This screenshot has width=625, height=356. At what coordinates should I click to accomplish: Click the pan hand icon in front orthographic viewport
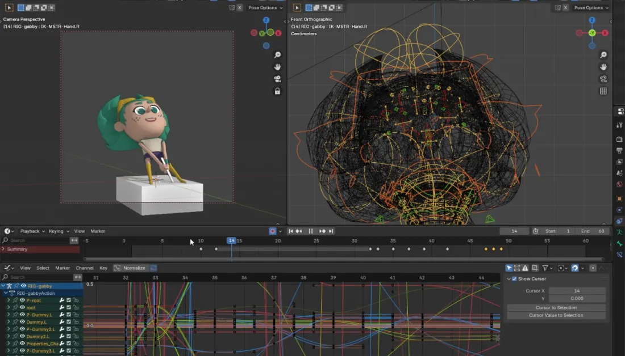[603, 67]
